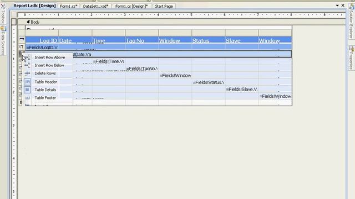This screenshot has width=355, height=199.
Task: Choose Insert Row Above from context menu
Action: click(50, 57)
